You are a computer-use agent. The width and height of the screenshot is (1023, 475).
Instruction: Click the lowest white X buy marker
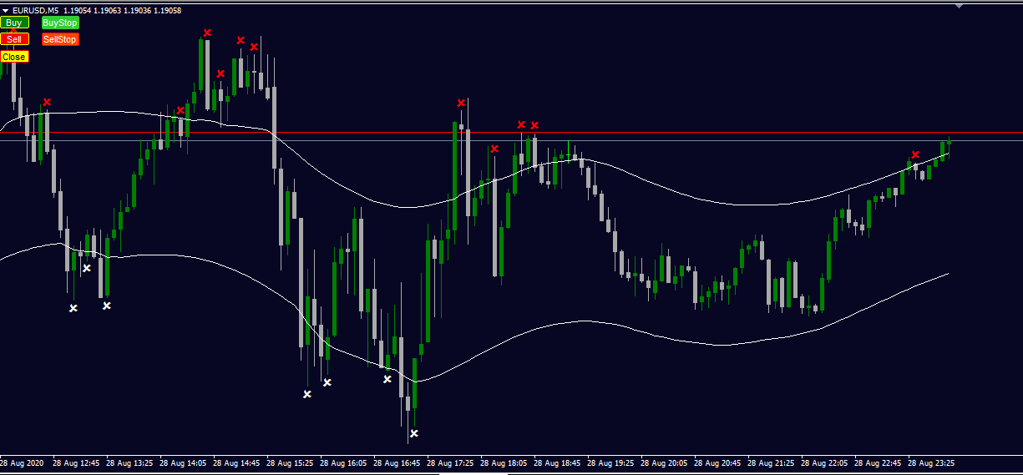(413, 433)
